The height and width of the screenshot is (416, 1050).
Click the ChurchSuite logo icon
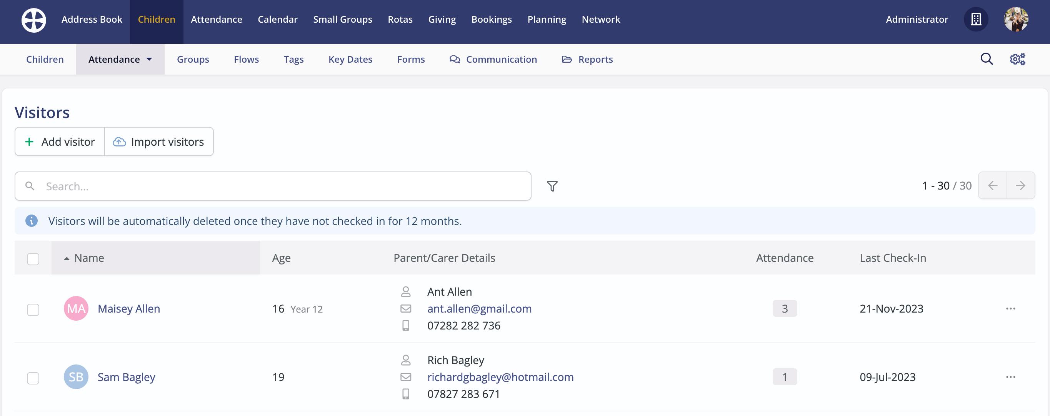point(33,20)
